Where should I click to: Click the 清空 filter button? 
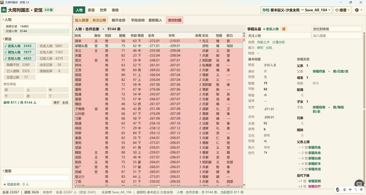coord(56,102)
